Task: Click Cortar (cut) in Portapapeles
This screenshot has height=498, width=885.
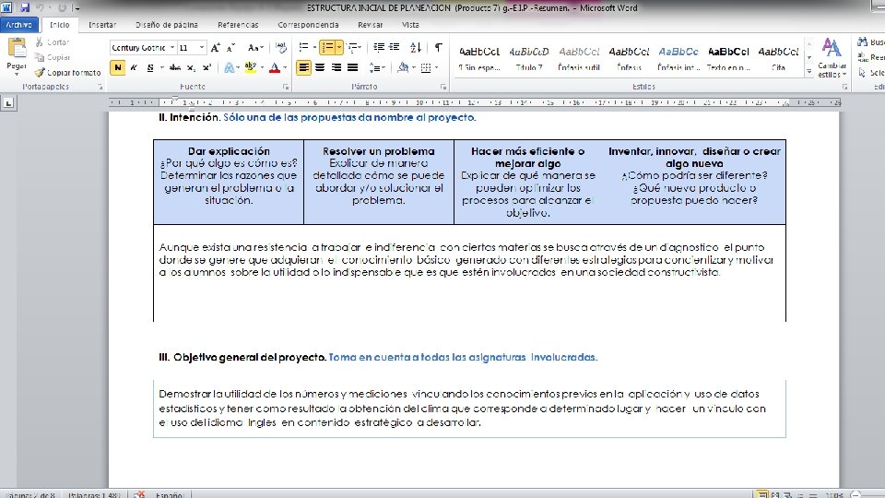Action: click(52, 42)
